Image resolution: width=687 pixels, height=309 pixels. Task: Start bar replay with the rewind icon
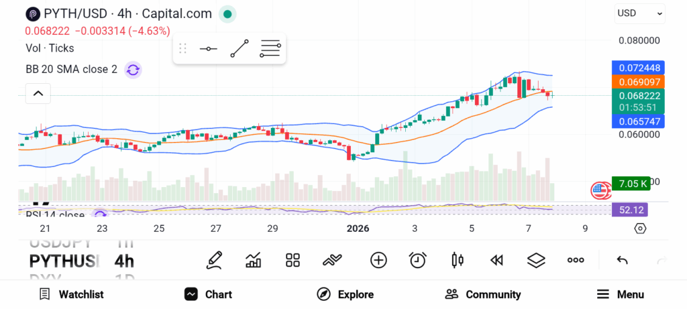click(496, 260)
